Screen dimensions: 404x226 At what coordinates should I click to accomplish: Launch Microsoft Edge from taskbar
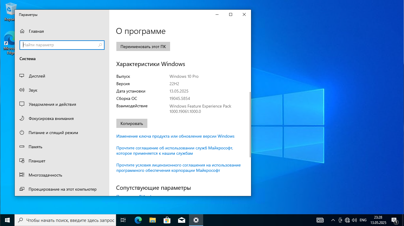tap(138, 220)
